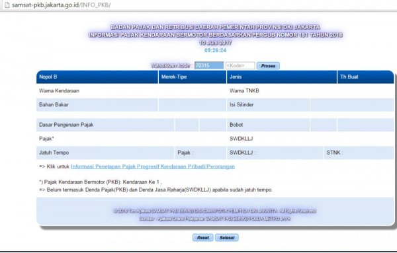Click the samsat-pkb.jakarta.go.id URL in address bar

tap(62, 5)
